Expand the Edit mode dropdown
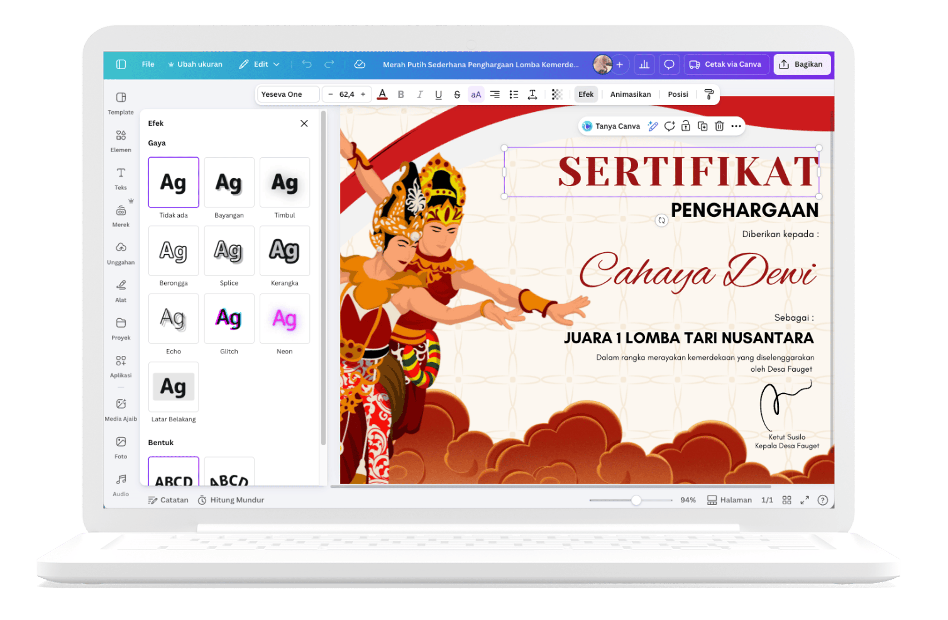This screenshot has height=620, width=948. click(x=259, y=64)
